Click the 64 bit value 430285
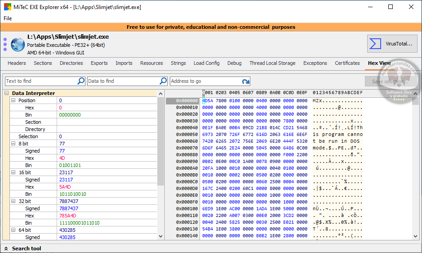 pos(67,230)
